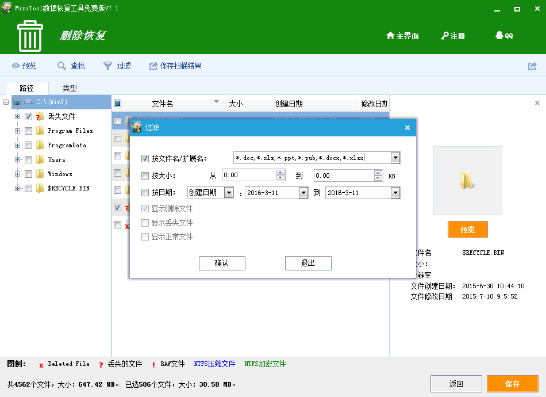Click the Confirm button in Filter dialog

(222, 263)
